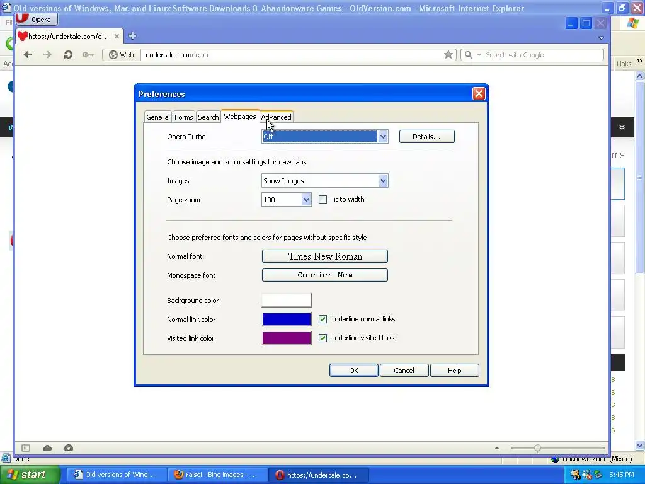Click the Details... button
Image resolution: width=645 pixels, height=484 pixels.
pyautogui.click(x=426, y=137)
